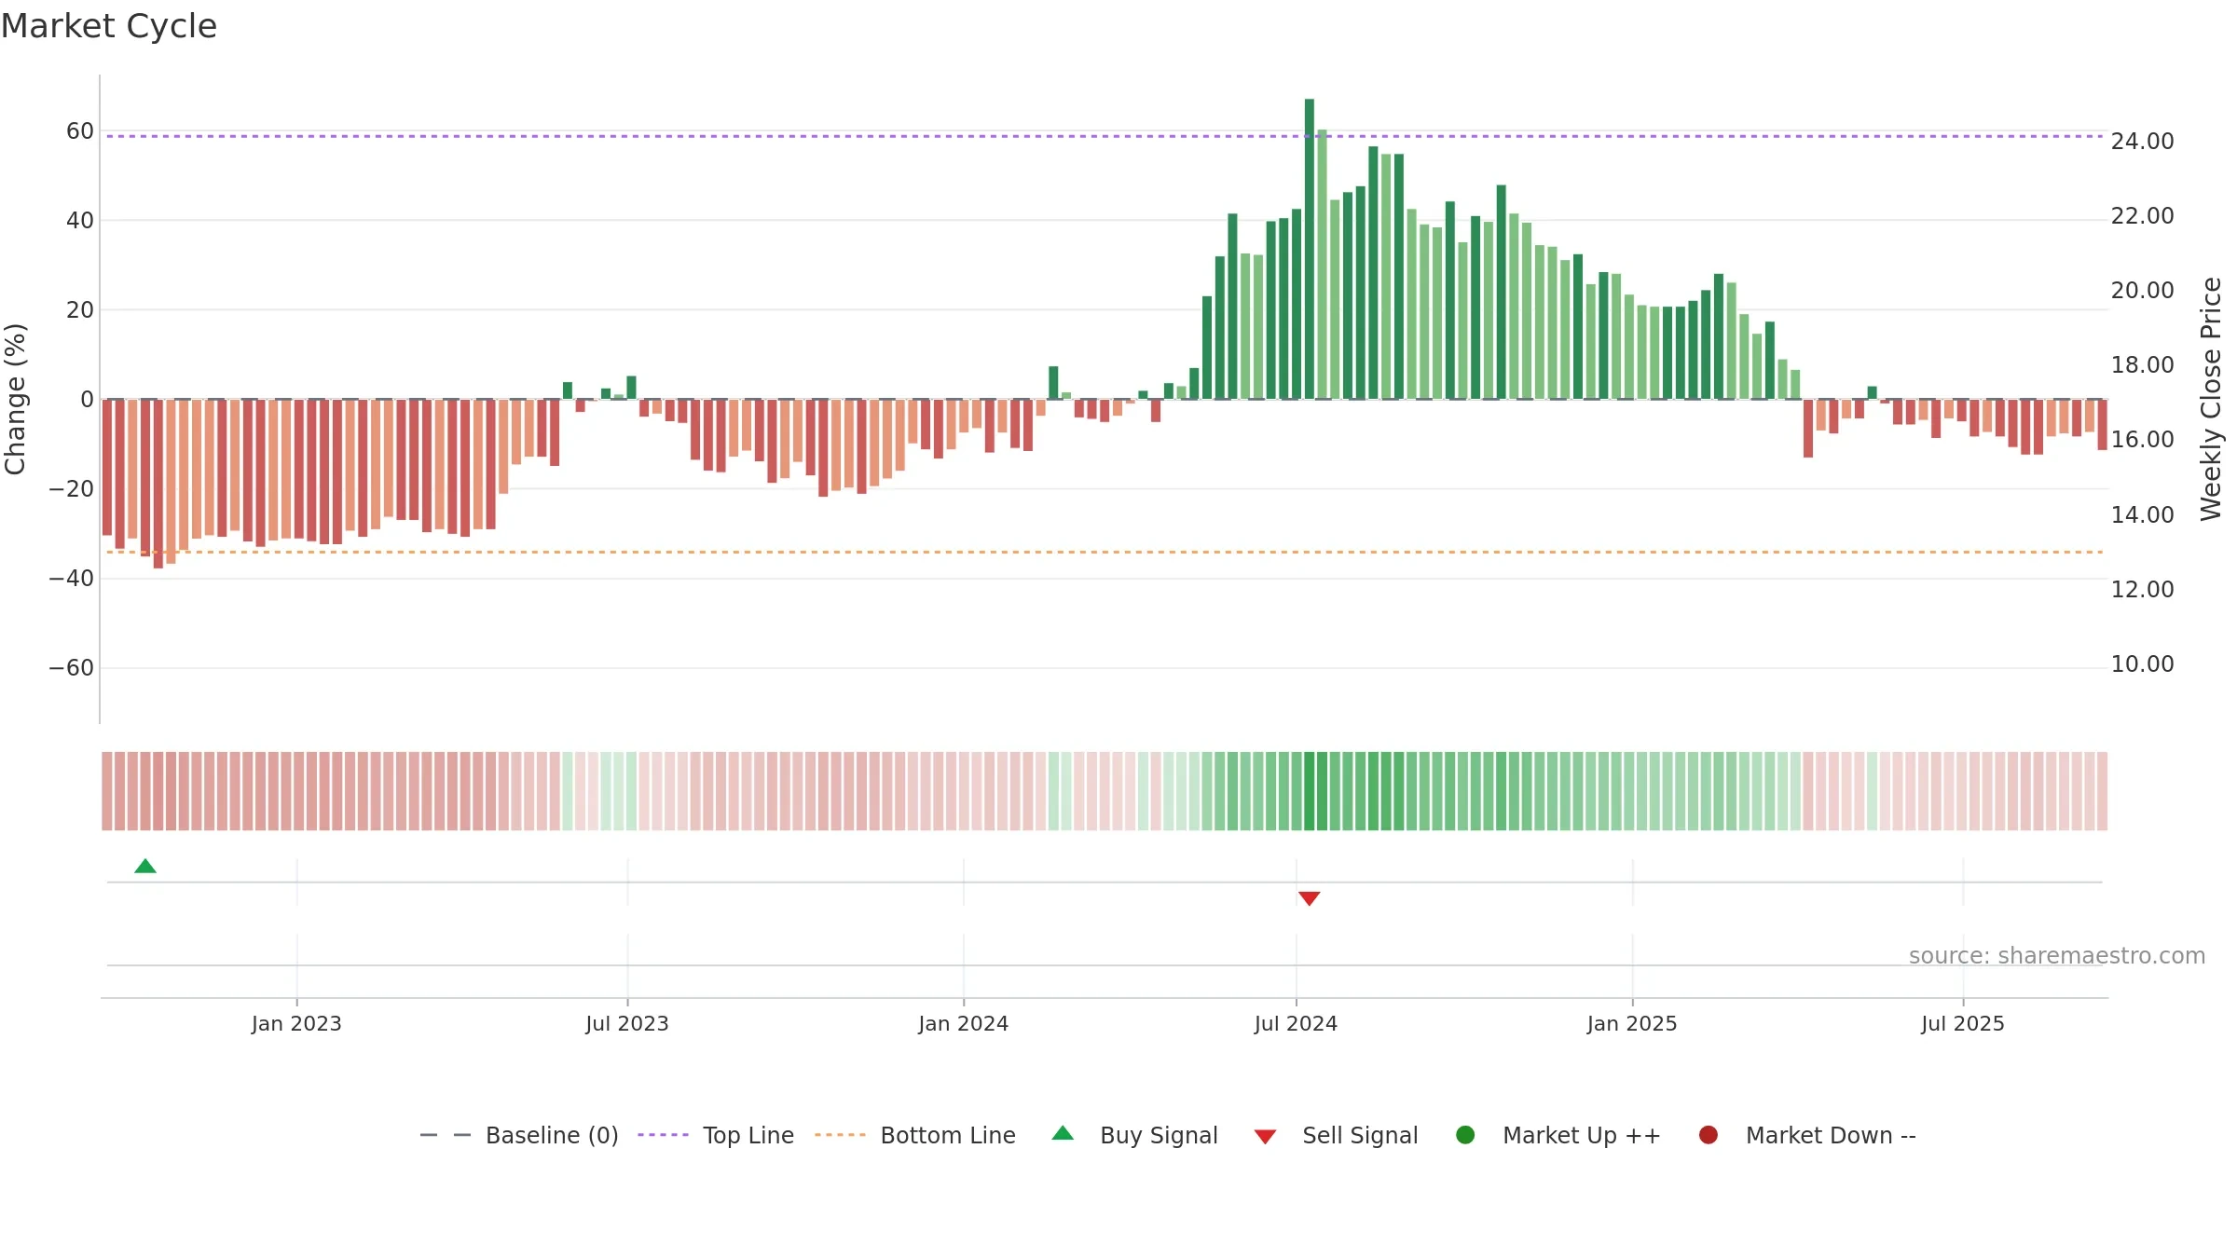Screen dimensions: 2237x1258
Task: Click the first red cell of the heatmap strip
Action: pyautogui.click(x=107, y=791)
